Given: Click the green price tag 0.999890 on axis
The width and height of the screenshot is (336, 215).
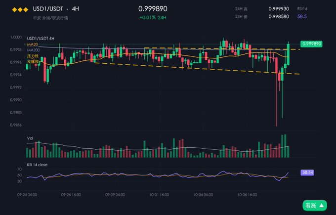Looking at the screenshot, I should pos(312,44).
